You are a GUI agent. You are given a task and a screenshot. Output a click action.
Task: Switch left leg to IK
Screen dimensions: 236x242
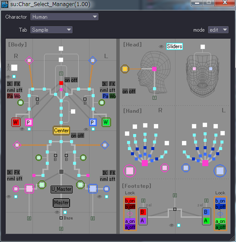coord(105,173)
